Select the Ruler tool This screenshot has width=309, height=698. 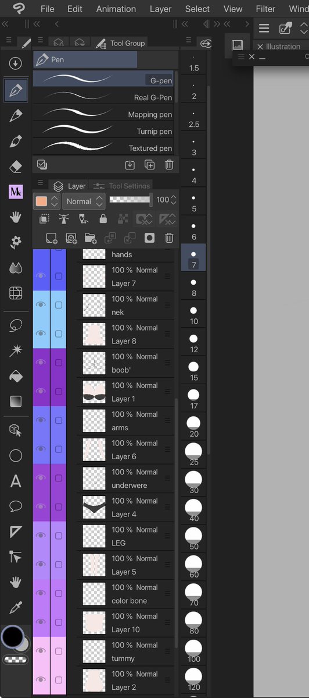[x=16, y=532]
